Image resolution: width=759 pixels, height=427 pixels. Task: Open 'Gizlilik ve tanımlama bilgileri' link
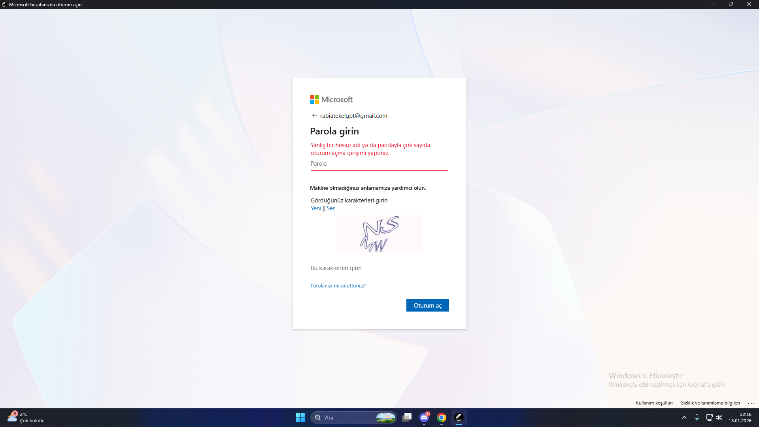click(710, 403)
